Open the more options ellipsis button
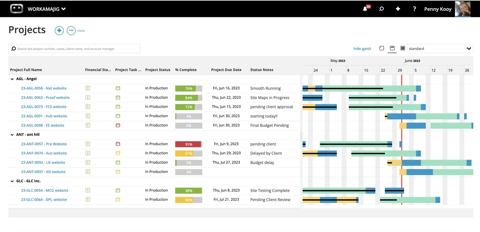This screenshot has height=232, width=480. coord(71,31)
